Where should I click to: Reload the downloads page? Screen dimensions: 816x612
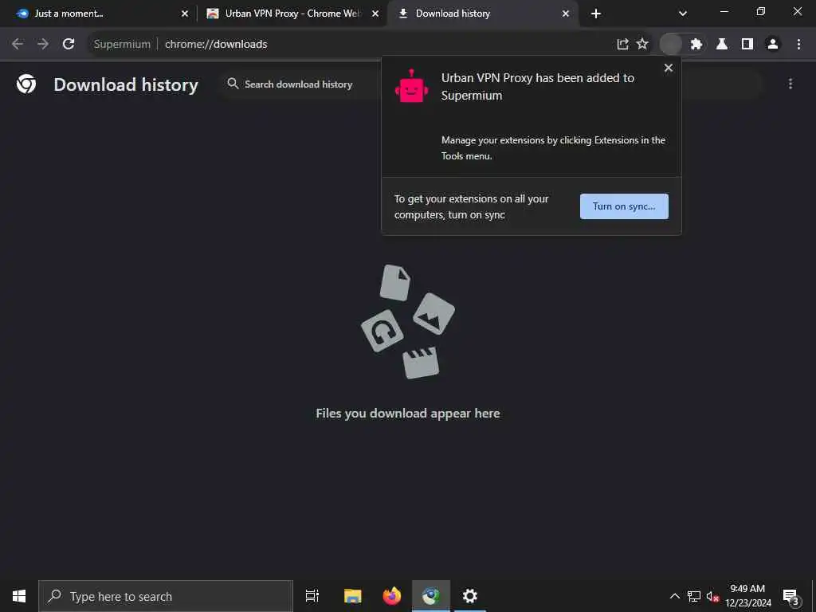[69, 45]
